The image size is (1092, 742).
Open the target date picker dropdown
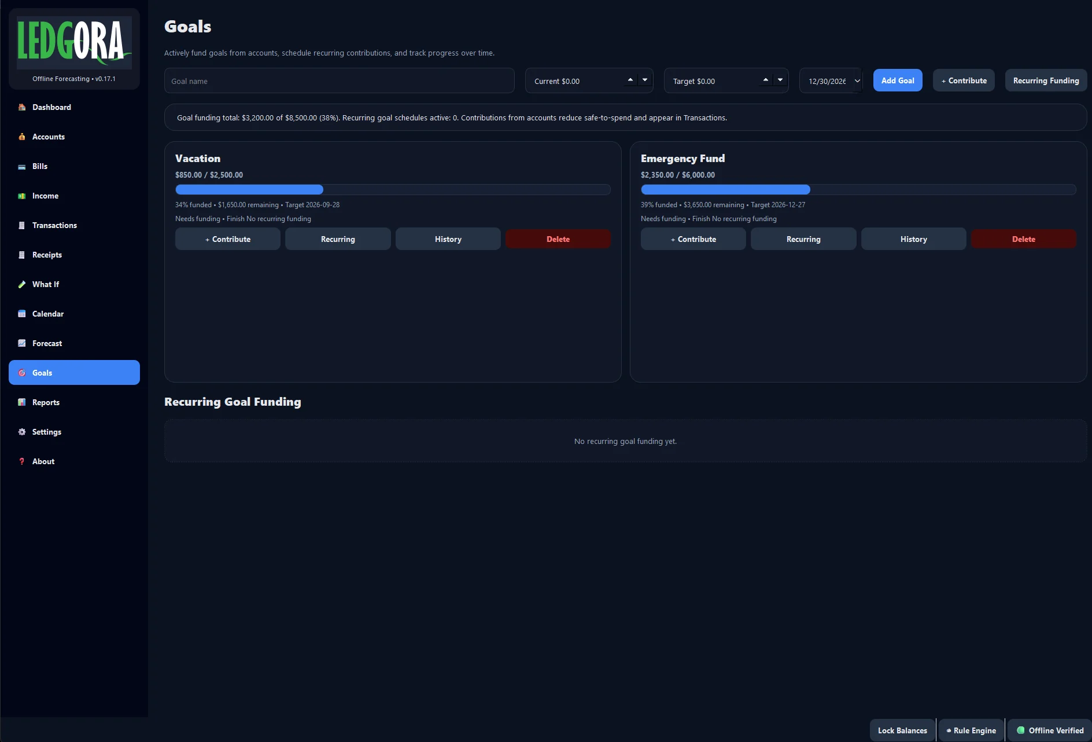coord(857,81)
